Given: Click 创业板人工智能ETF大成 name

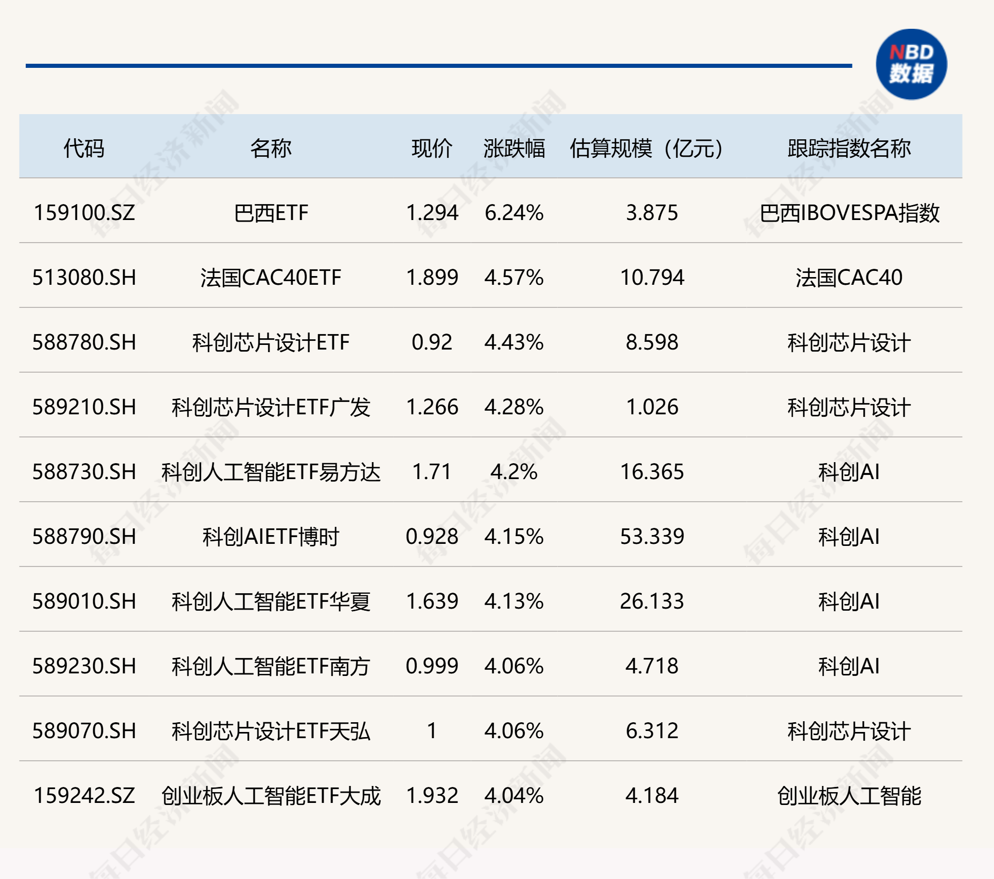Looking at the screenshot, I should click(271, 796).
